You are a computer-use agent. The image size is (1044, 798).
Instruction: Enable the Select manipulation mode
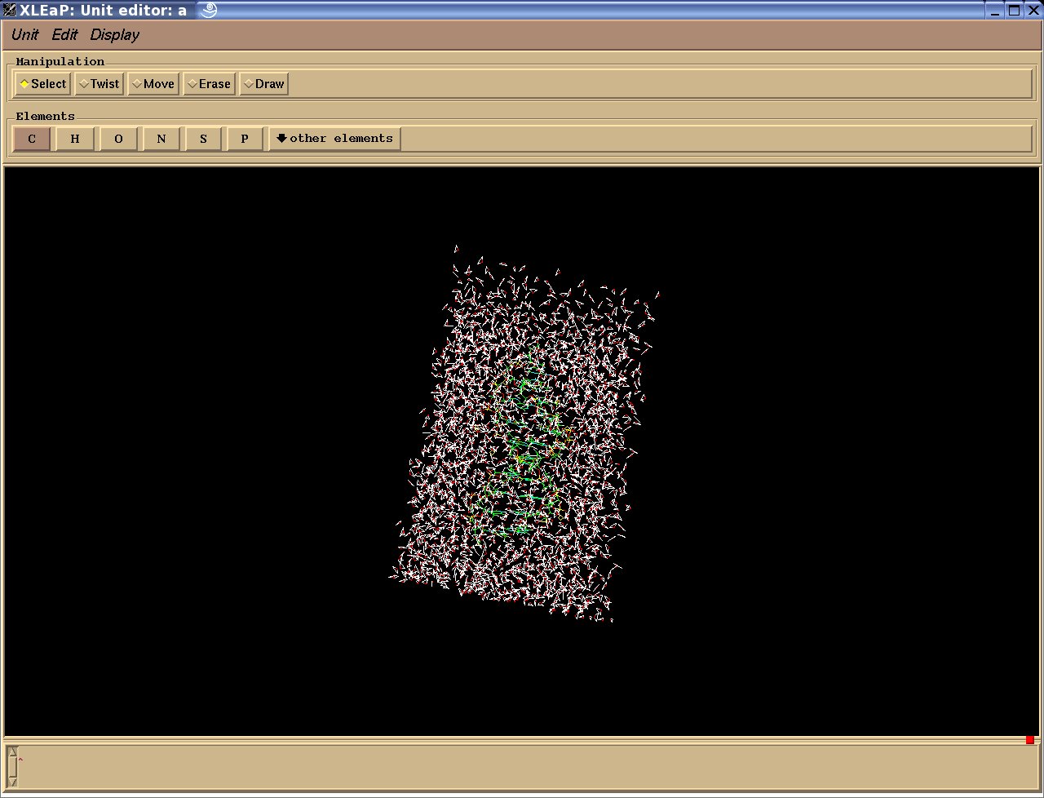[x=43, y=84]
